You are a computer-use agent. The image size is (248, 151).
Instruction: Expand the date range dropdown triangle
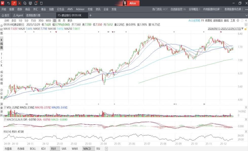point(242,29)
